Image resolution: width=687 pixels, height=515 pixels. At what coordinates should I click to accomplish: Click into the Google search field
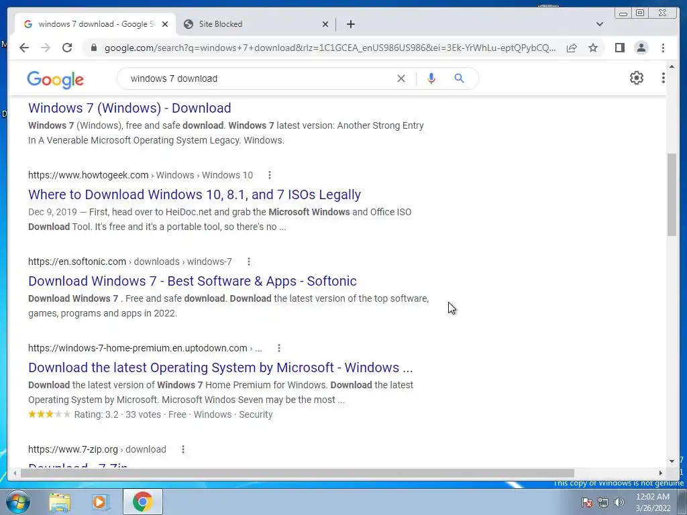coord(261,78)
